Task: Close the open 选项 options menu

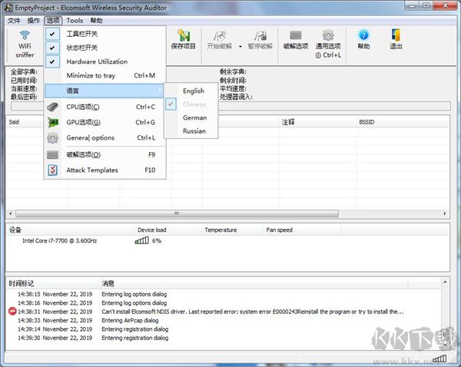Action: [53, 21]
